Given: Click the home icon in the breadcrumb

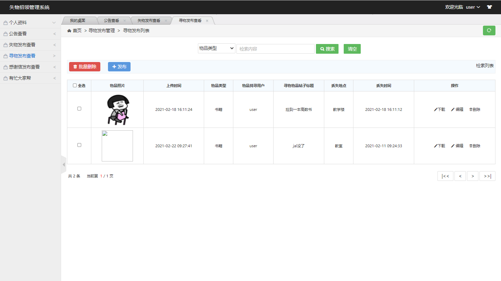Looking at the screenshot, I should pos(69,30).
